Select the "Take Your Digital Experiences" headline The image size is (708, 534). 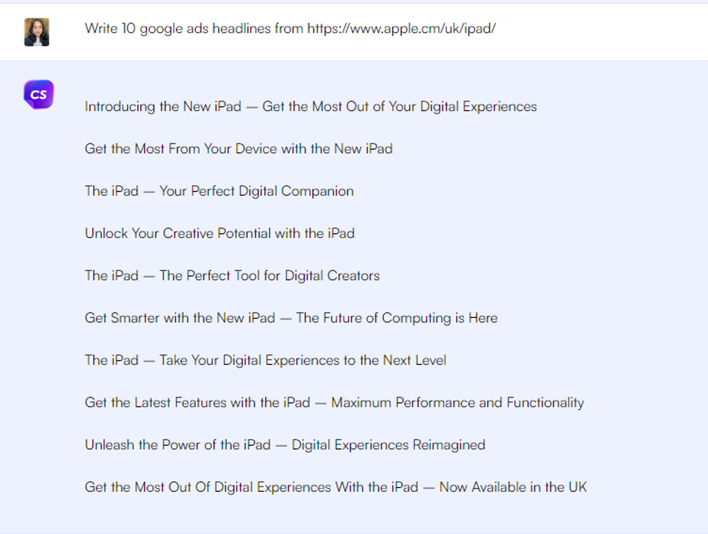tap(303, 360)
